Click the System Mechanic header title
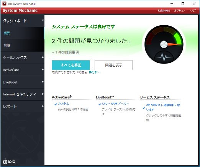This screenshot has height=167, width=200. pyautogui.click(x=20, y=10)
